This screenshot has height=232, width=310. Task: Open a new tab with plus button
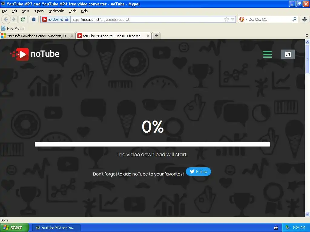(x=156, y=36)
